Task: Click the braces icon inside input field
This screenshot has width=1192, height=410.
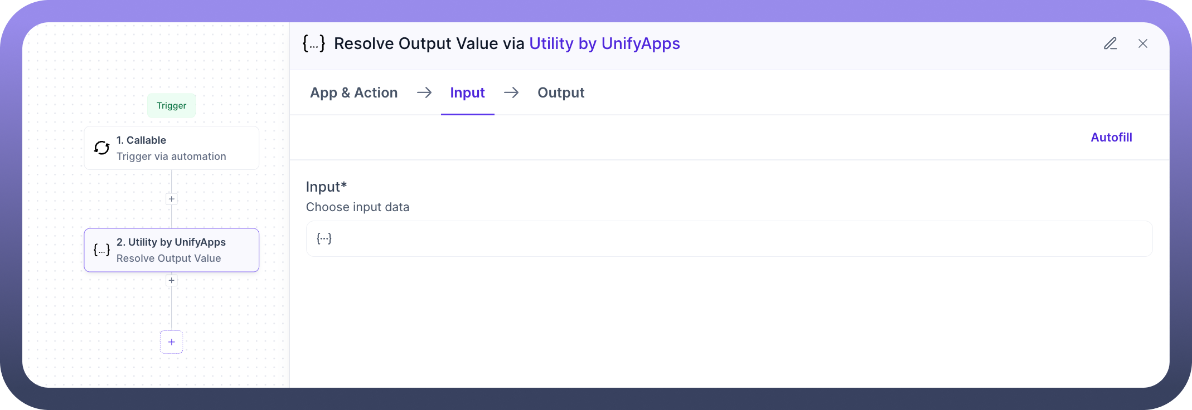Action: [324, 238]
